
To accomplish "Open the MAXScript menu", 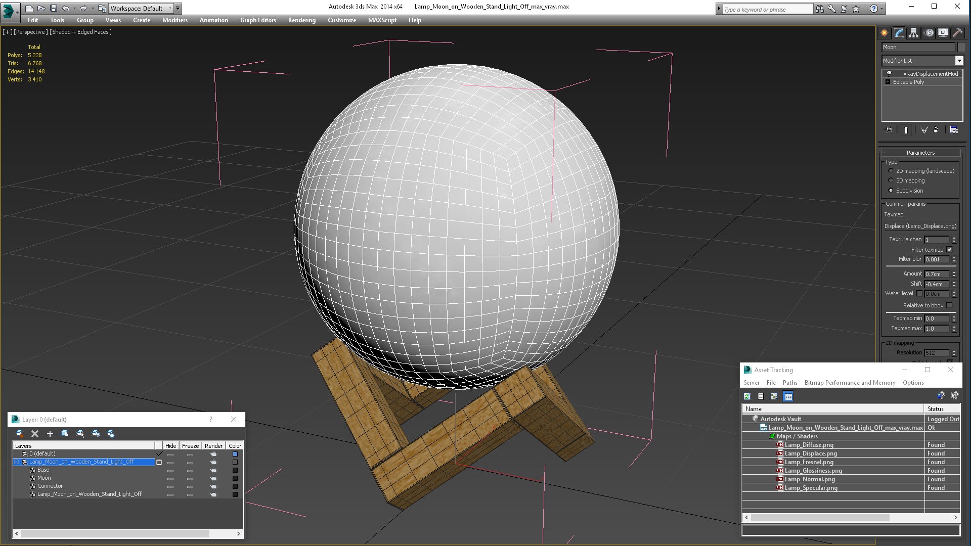I will [x=382, y=20].
